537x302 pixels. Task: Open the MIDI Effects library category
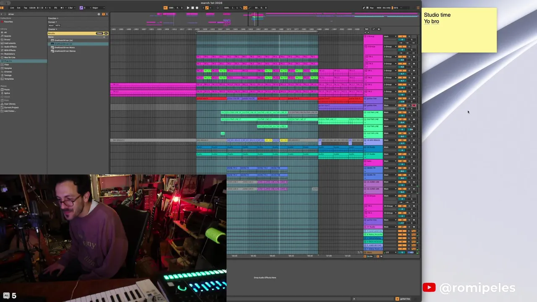10,50
